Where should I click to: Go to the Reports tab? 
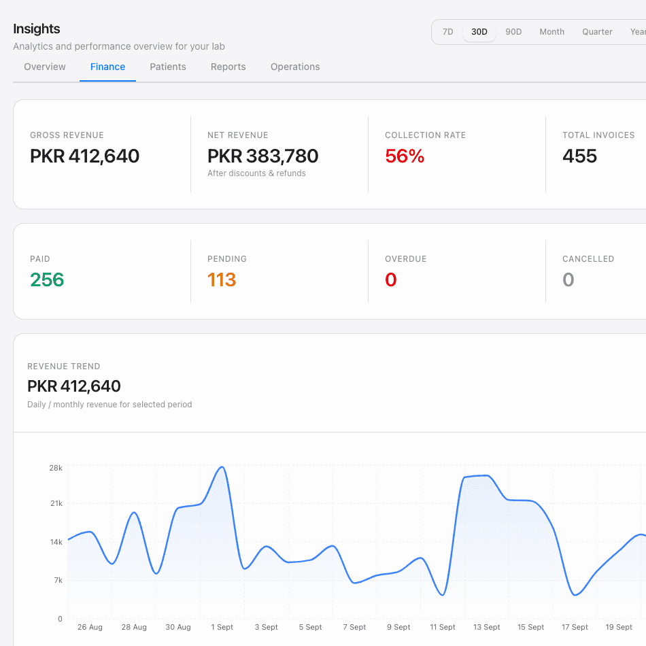(x=228, y=67)
